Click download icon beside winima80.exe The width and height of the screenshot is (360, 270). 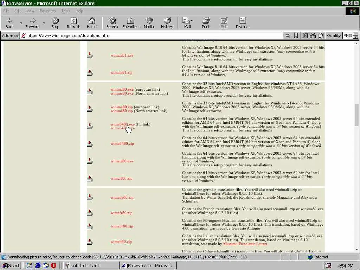(x=90, y=91)
